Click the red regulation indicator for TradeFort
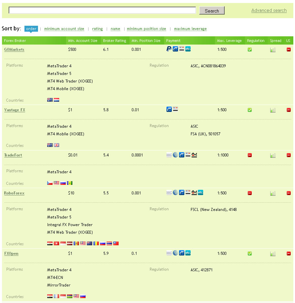295x303 pixels. (250, 155)
